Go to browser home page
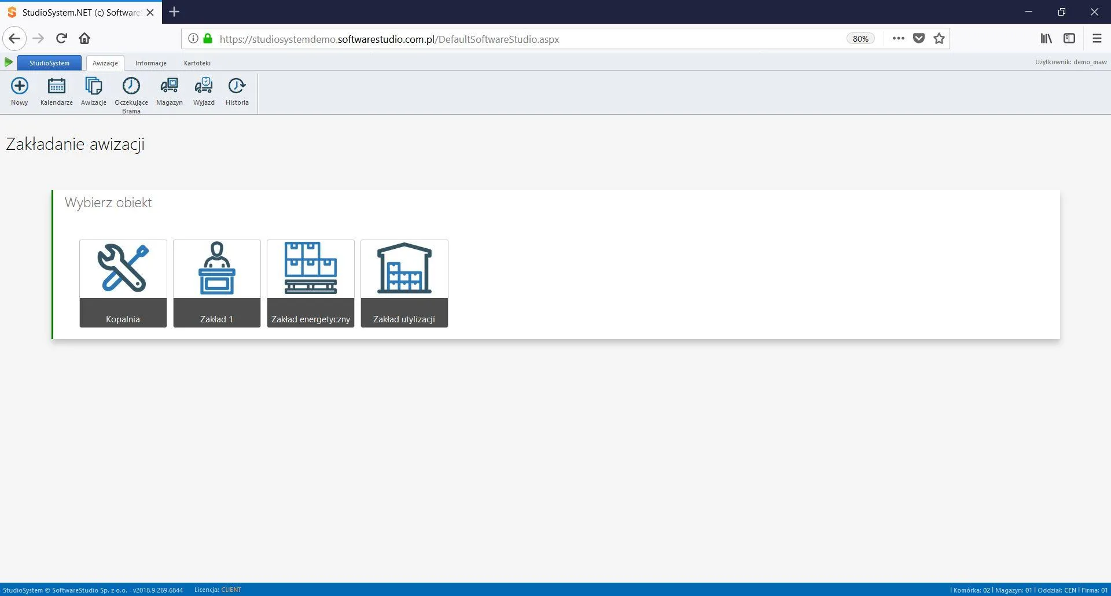The width and height of the screenshot is (1111, 596). tap(84, 39)
